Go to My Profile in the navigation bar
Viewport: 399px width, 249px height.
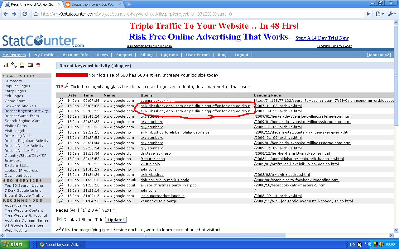44,55
